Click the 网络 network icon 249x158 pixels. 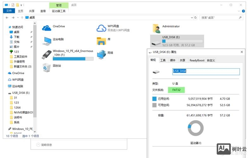(101, 54)
